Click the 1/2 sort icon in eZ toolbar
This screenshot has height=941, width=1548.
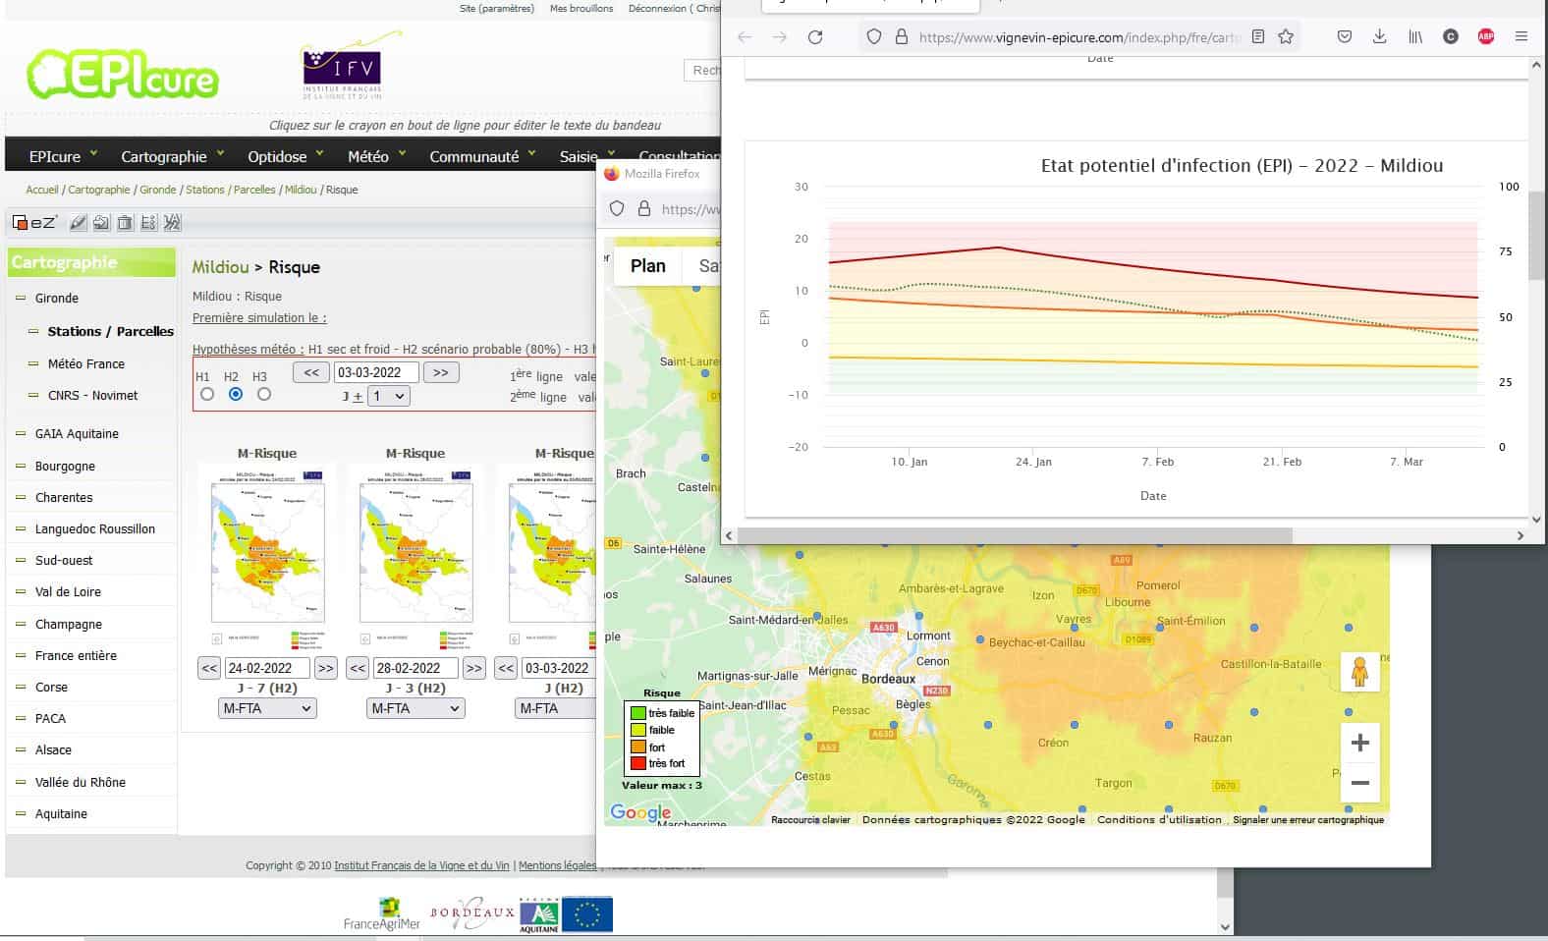(172, 223)
